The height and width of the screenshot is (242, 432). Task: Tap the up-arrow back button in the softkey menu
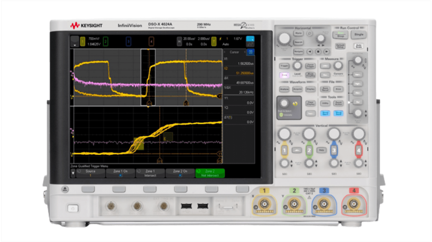[73, 173]
